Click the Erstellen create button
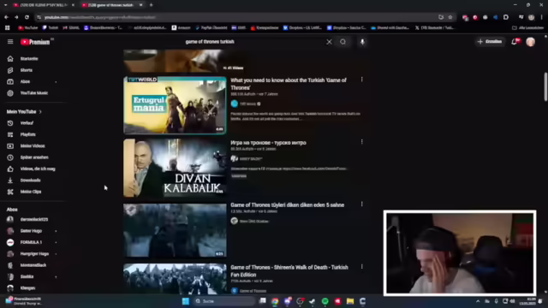548x308 pixels. coord(490,42)
